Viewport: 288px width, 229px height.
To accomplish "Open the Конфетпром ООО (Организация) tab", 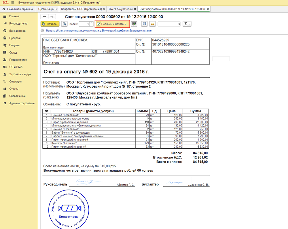I will [82, 9].
